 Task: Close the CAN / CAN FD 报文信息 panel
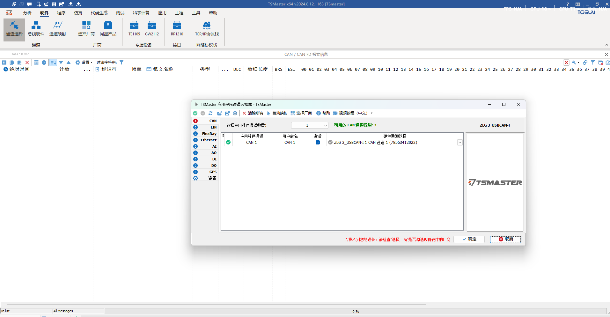coord(606,55)
